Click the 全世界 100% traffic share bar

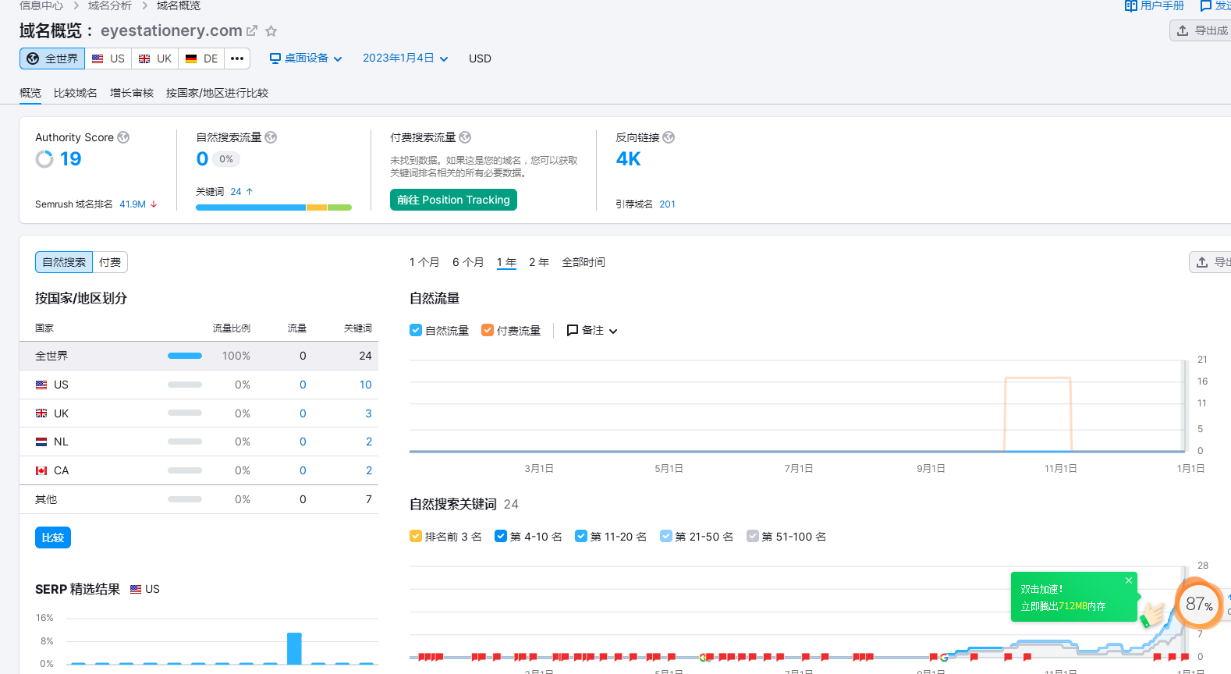(185, 356)
